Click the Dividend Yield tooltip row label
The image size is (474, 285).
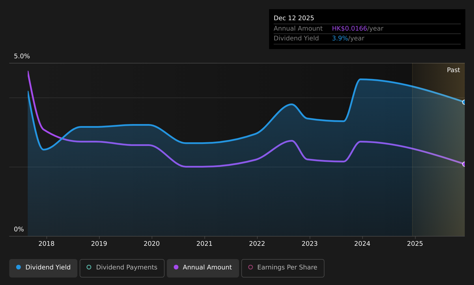tap(296, 38)
